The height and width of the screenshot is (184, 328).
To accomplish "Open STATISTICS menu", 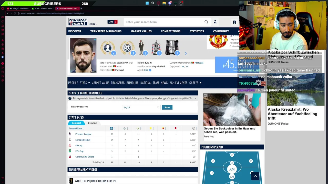I will coord(197,31).
